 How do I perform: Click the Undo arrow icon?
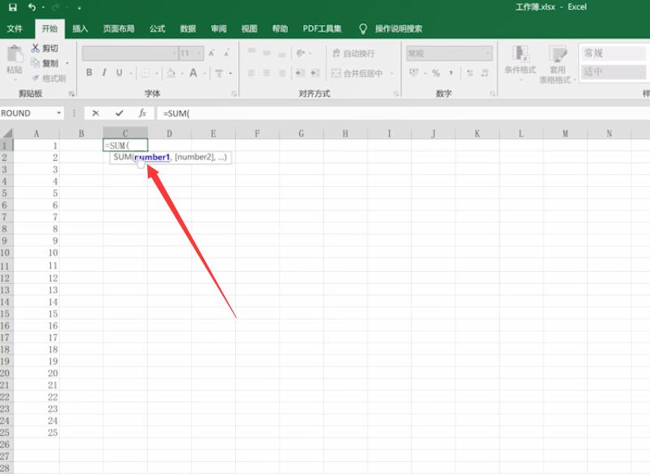(x=32, y=7)
